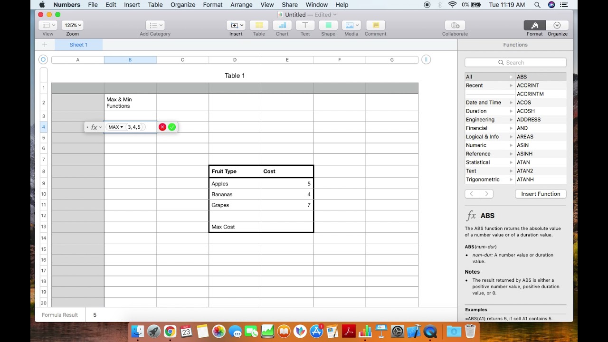Click the functions Search field

tap(515, 63)
